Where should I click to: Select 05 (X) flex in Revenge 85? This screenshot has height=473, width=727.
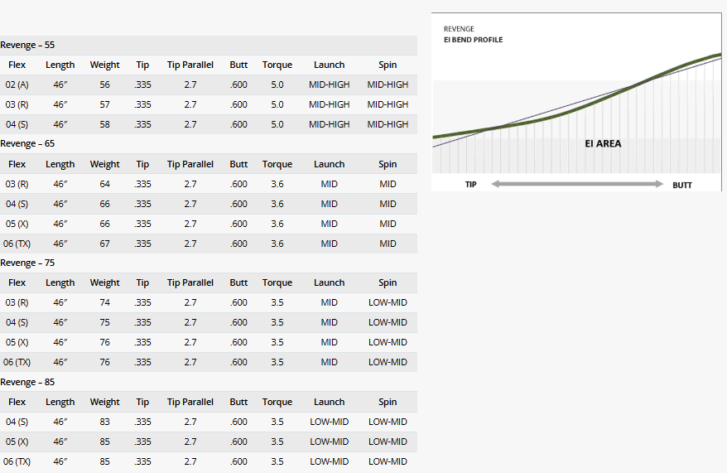pyautogui.click(x=17, y=442)
